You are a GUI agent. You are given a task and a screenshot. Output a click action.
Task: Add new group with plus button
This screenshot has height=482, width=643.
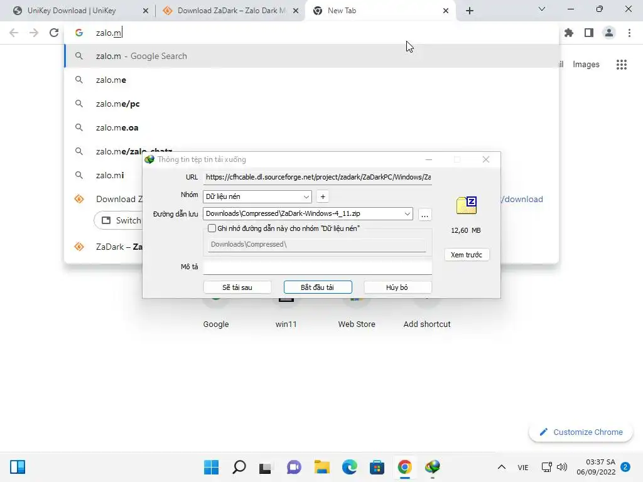[x=323, y=196]
